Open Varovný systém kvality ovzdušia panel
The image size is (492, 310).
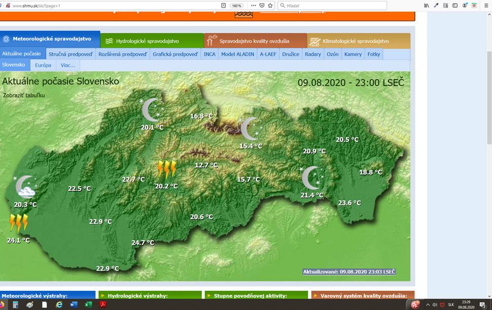363,295
